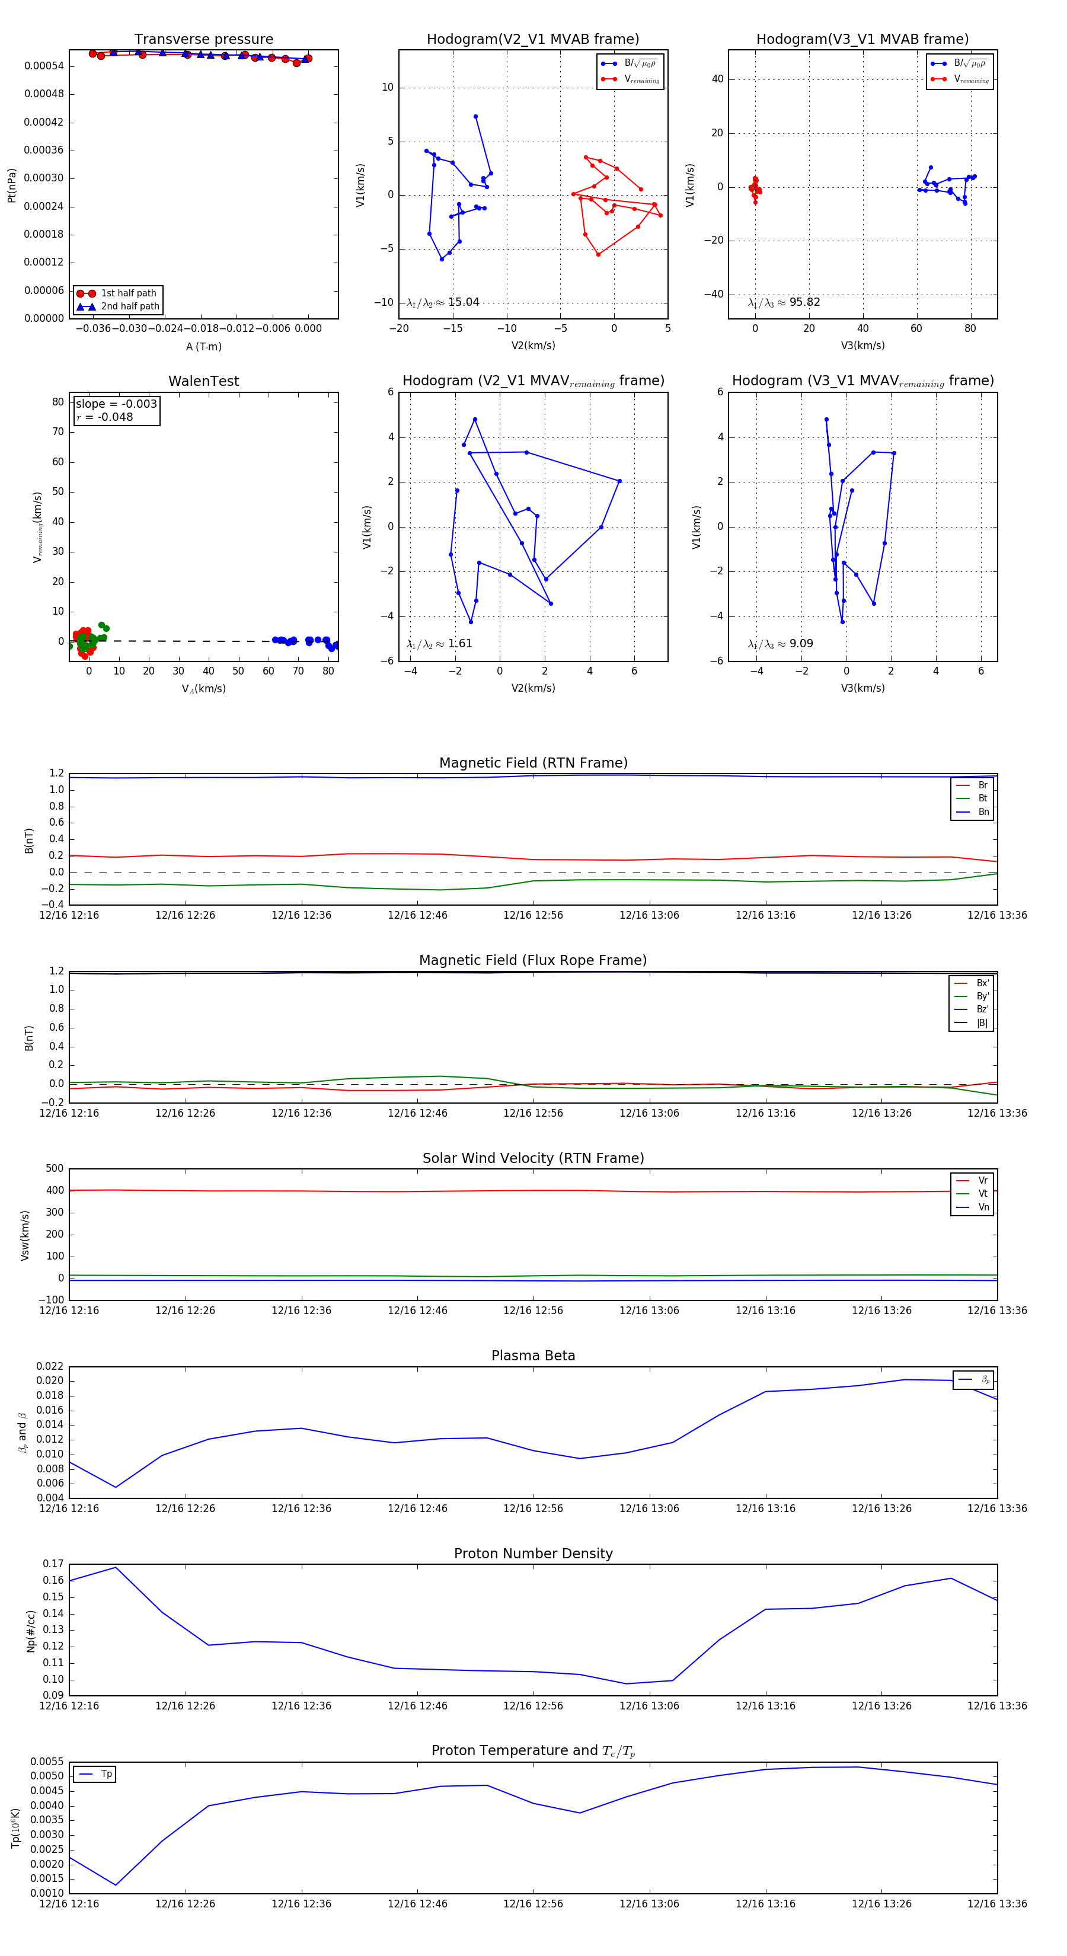
Task: Click the "Hodogram (V3_V1 MVAV remaining frame)" title
Action: pyautogui.click(x=862, y=381)
